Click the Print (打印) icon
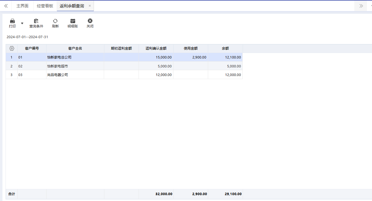Viewport: 372px width, 201px height. 12,21
